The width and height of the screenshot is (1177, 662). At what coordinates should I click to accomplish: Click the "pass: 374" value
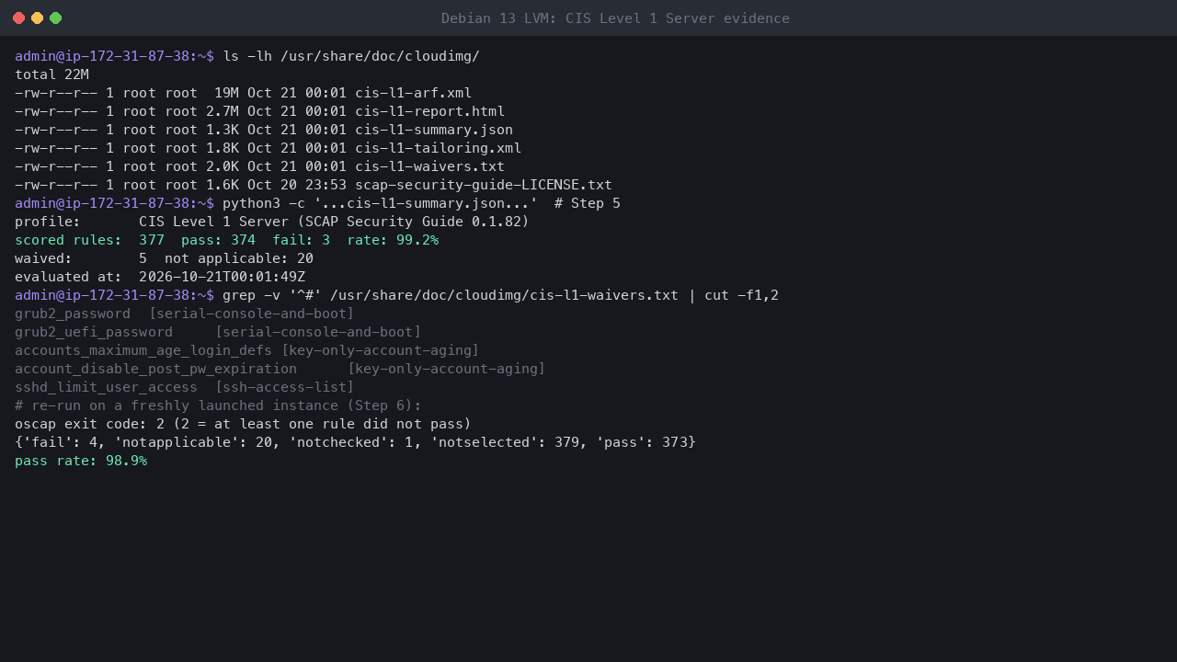click(x=218, y=240)
